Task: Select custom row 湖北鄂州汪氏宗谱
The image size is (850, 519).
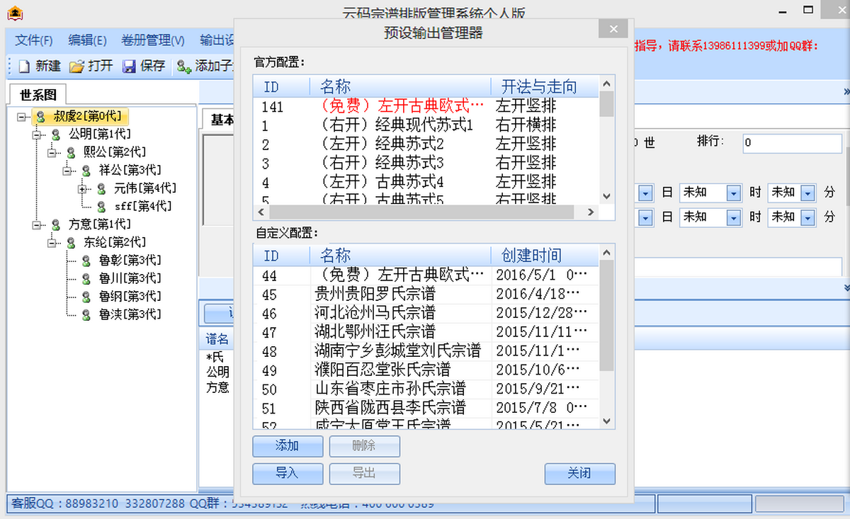Action: pos(426,332)
